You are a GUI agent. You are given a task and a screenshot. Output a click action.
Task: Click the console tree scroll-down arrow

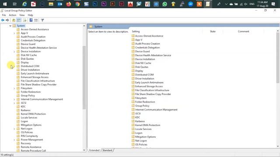(x=84, y=150)
